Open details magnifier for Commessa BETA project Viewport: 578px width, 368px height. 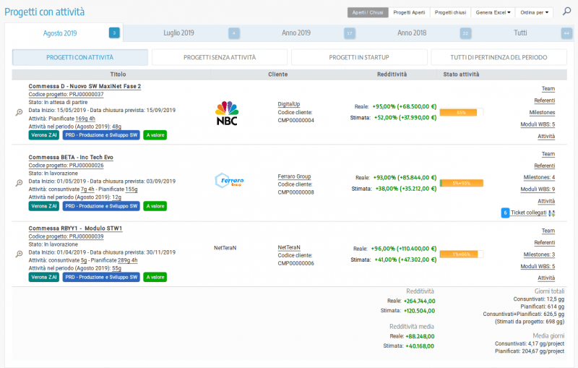tap(19, 183)
